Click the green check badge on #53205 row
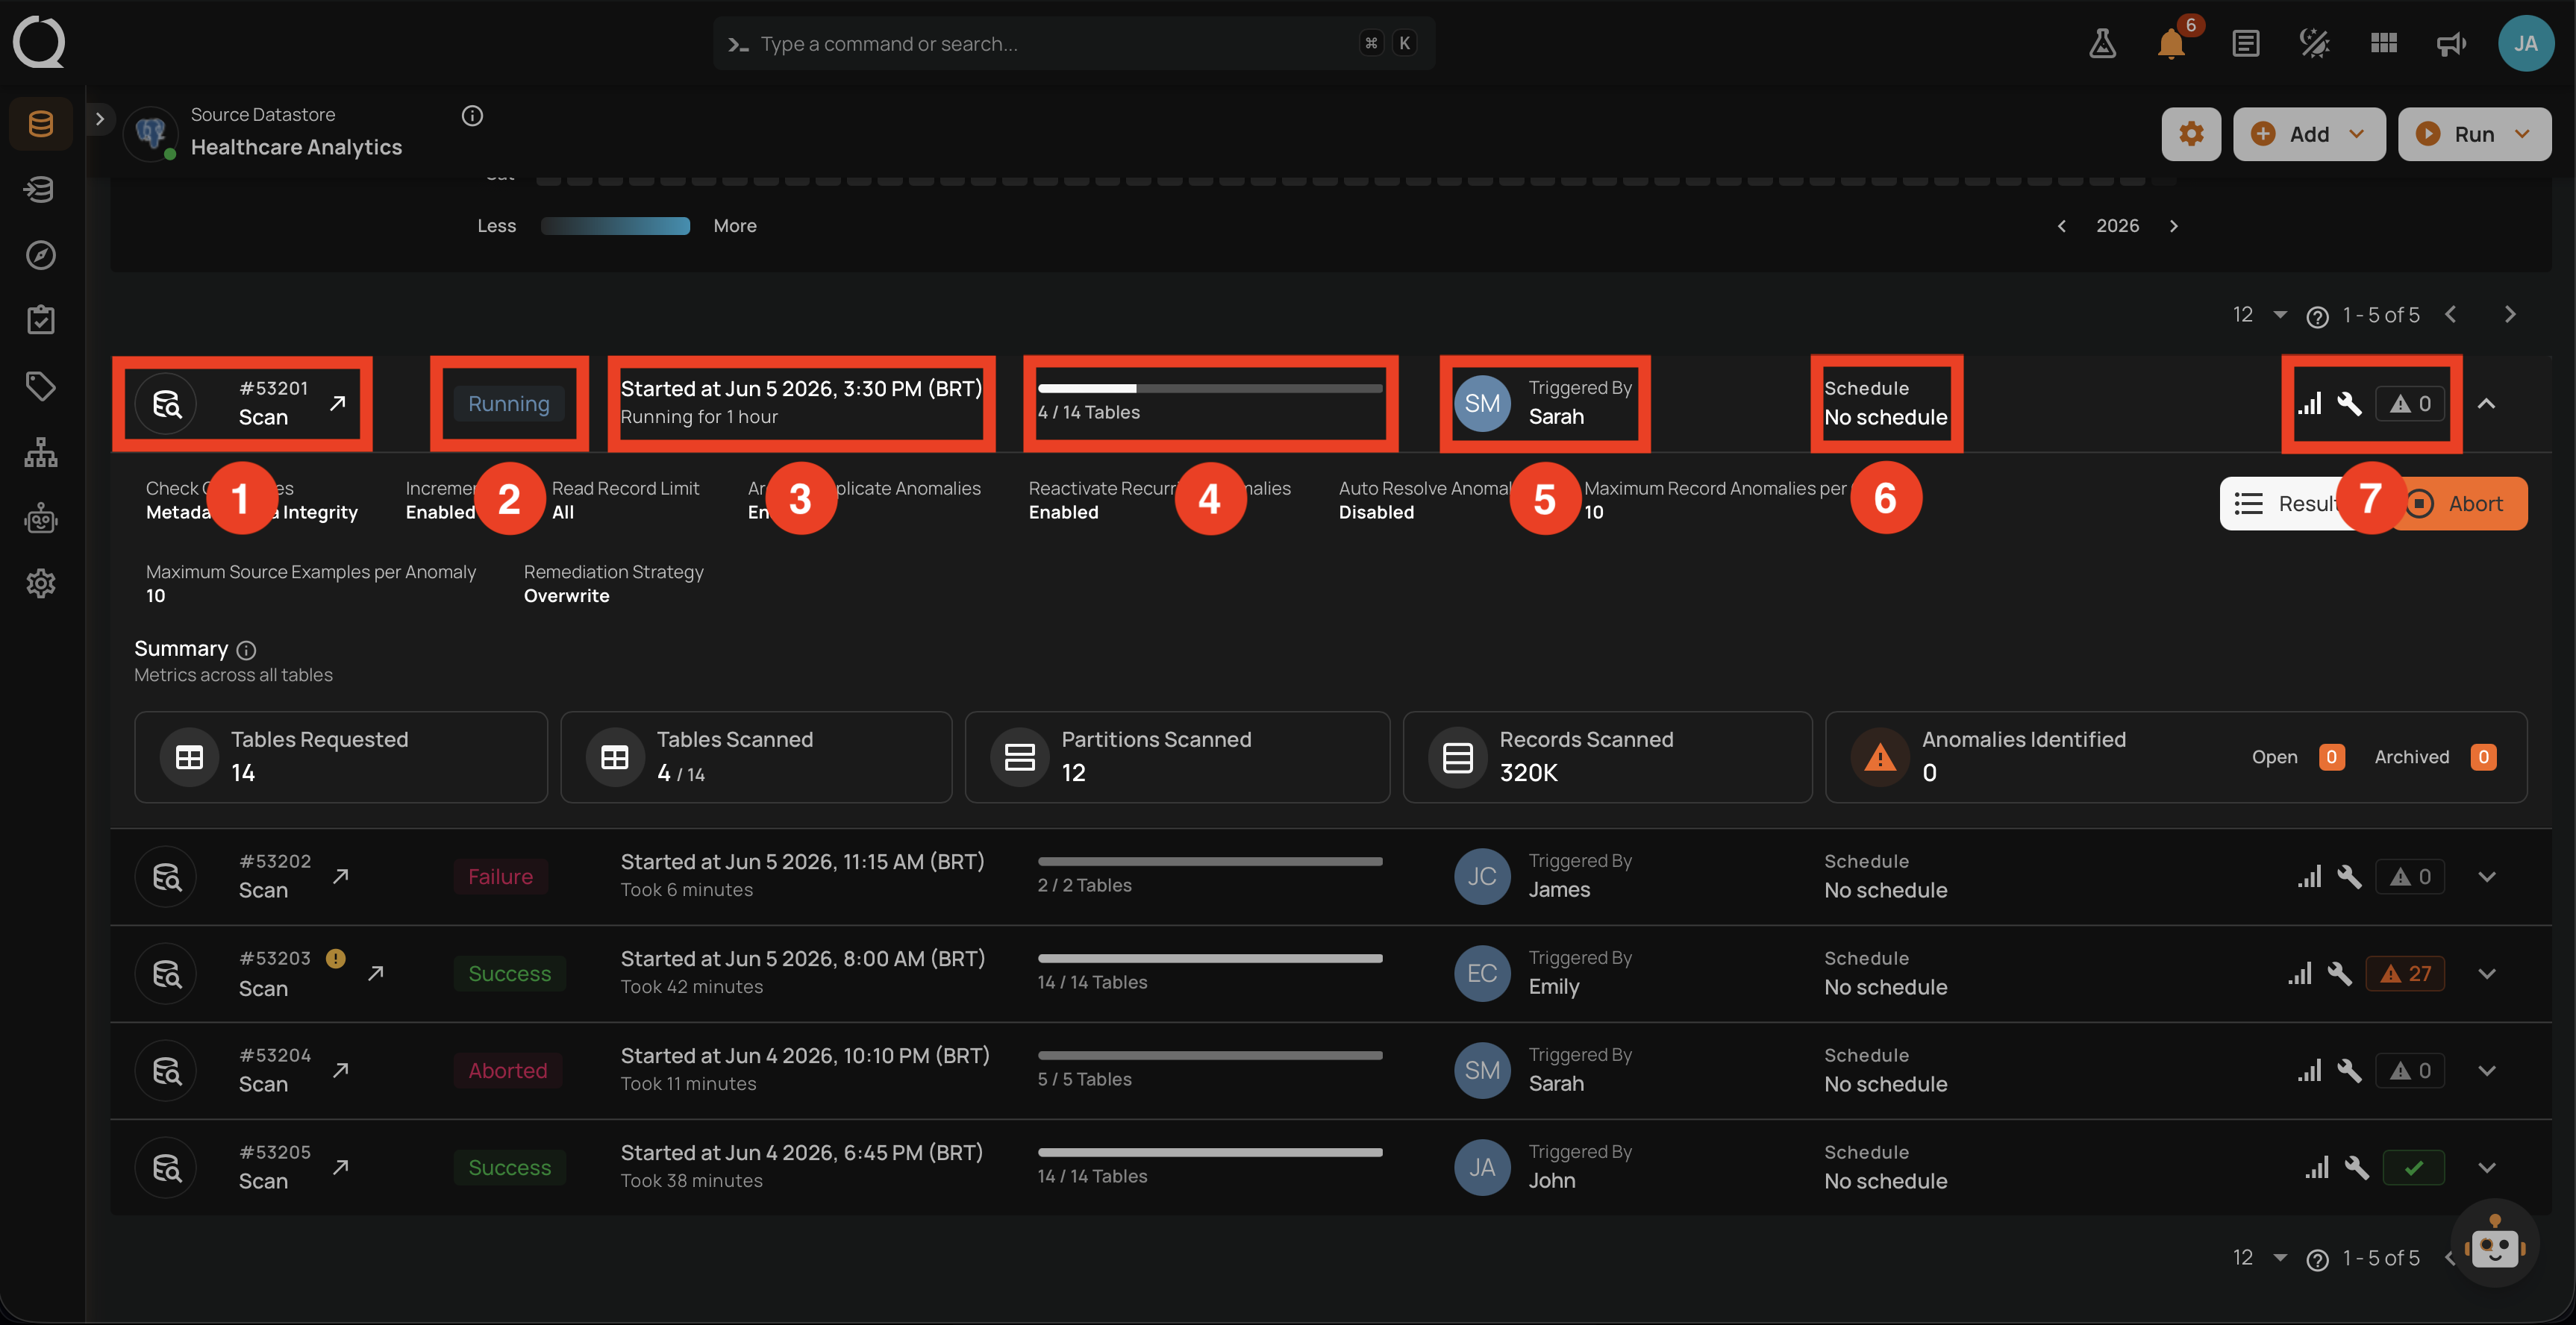Screen dimensions: 2576x1325 coord(2413,1167)
